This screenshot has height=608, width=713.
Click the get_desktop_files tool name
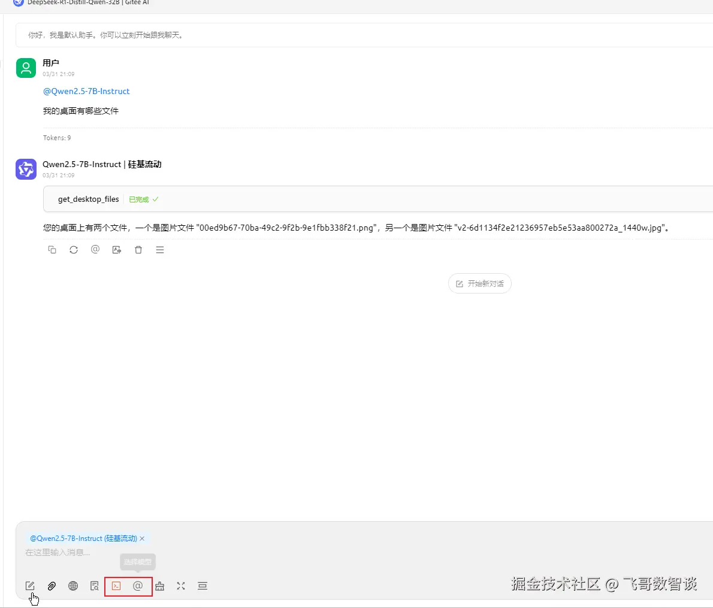coord(88,199)
